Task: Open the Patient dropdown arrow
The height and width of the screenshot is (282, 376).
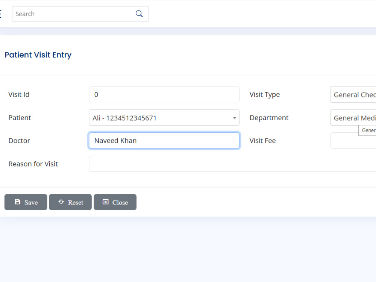Action: point(235,118)
